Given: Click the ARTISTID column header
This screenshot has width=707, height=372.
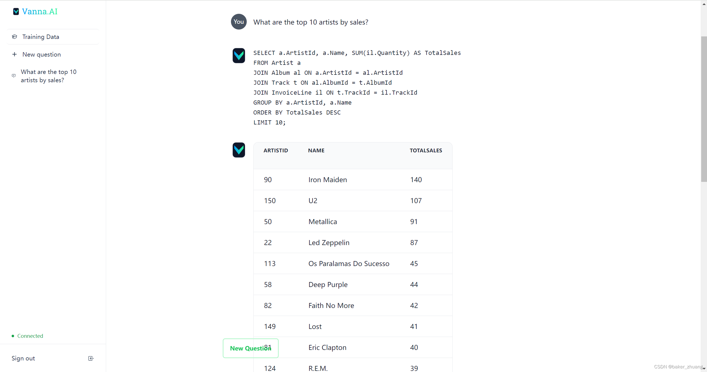Looking at the screenshot, I should (x=275, y=150).
